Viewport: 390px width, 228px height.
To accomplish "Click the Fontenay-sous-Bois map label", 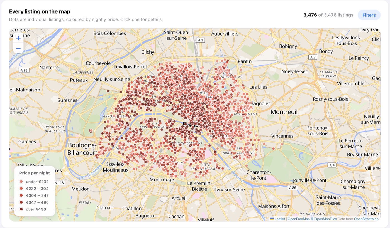I will coord(318,131).
